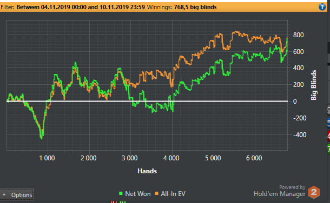Click the Big Blinds axis title
The width and height of the screenshot is (330, 203).
[x=314, y=85]
